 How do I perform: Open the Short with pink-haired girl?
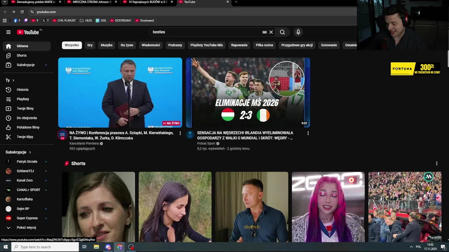point(328,207)
